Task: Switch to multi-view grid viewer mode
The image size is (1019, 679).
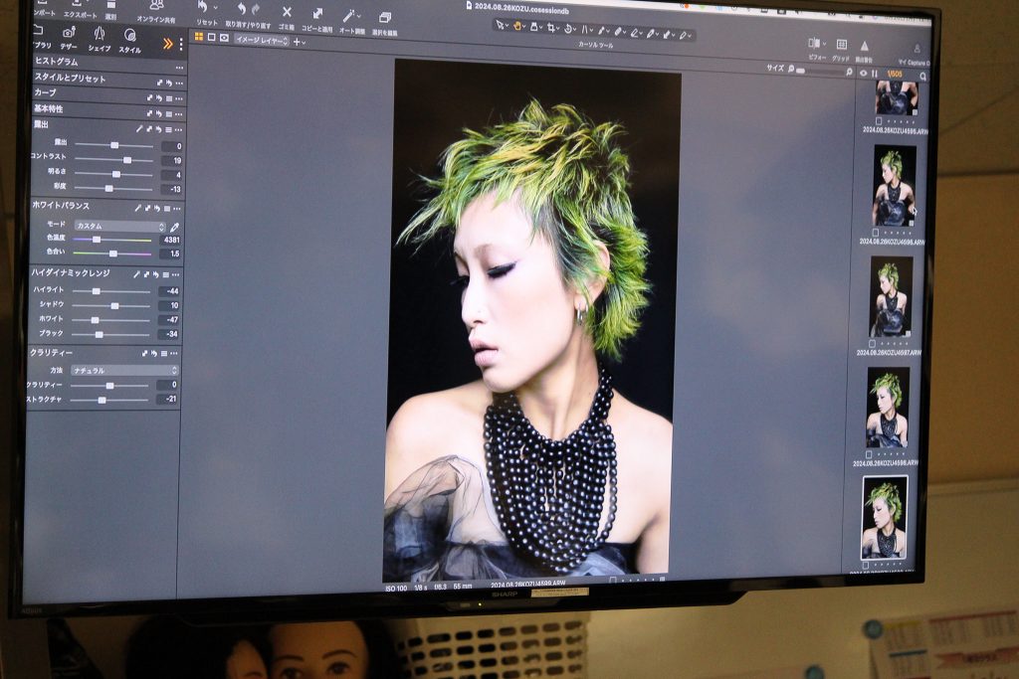Action: [x=199, y=37]
